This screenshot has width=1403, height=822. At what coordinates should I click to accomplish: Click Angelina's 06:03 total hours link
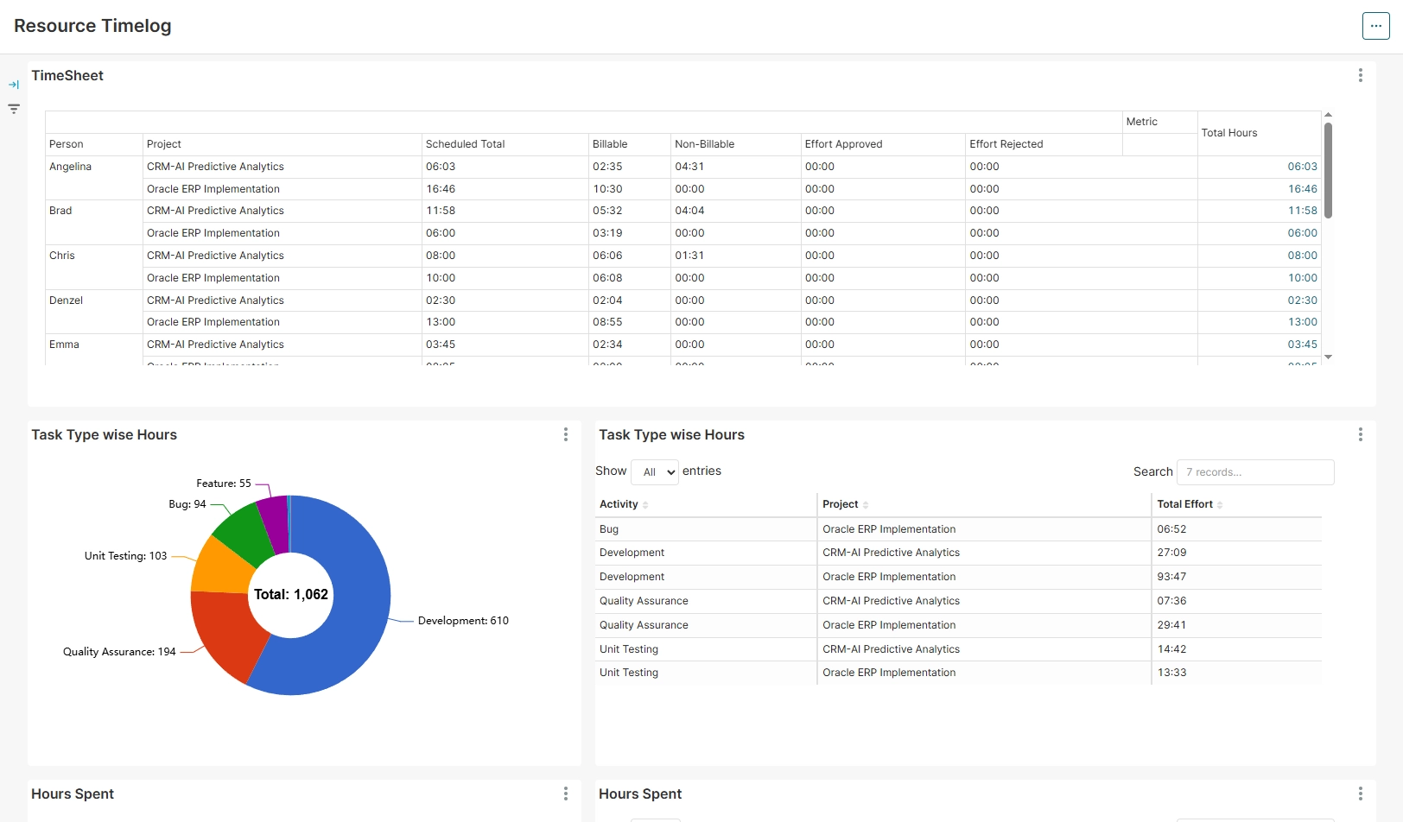1302,167
